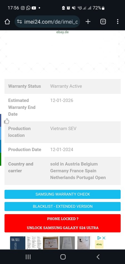Tap the thumbs-up like icon
The height and width of the screenshot is (264, 125).
[x=7, y=121]
